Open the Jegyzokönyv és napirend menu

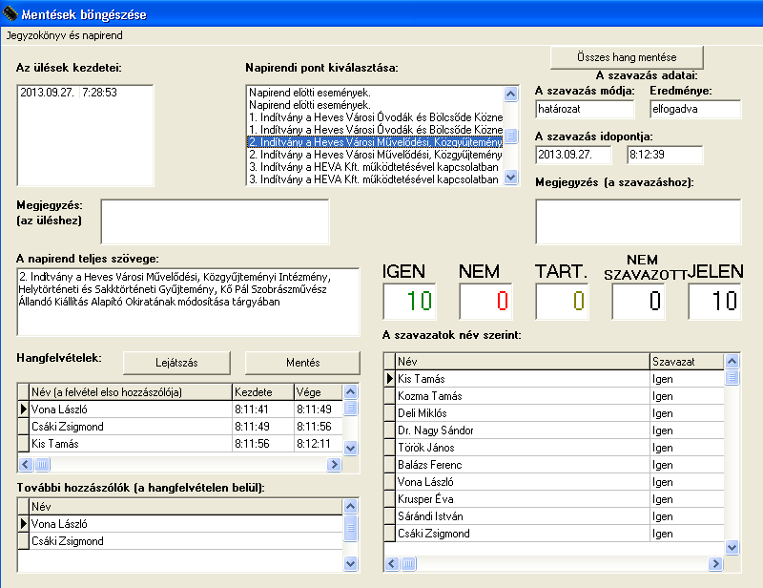pyautogui.click(x=64, y=35)
